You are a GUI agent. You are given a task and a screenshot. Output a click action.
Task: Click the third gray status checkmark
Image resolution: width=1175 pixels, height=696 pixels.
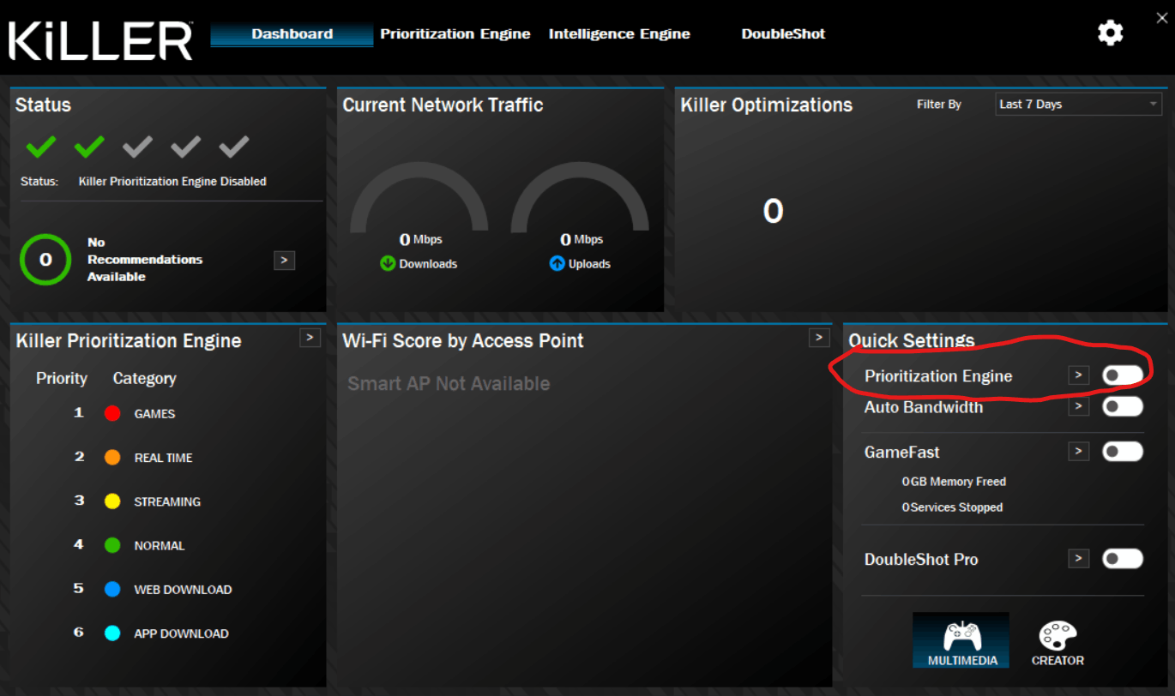pos(137,147)
